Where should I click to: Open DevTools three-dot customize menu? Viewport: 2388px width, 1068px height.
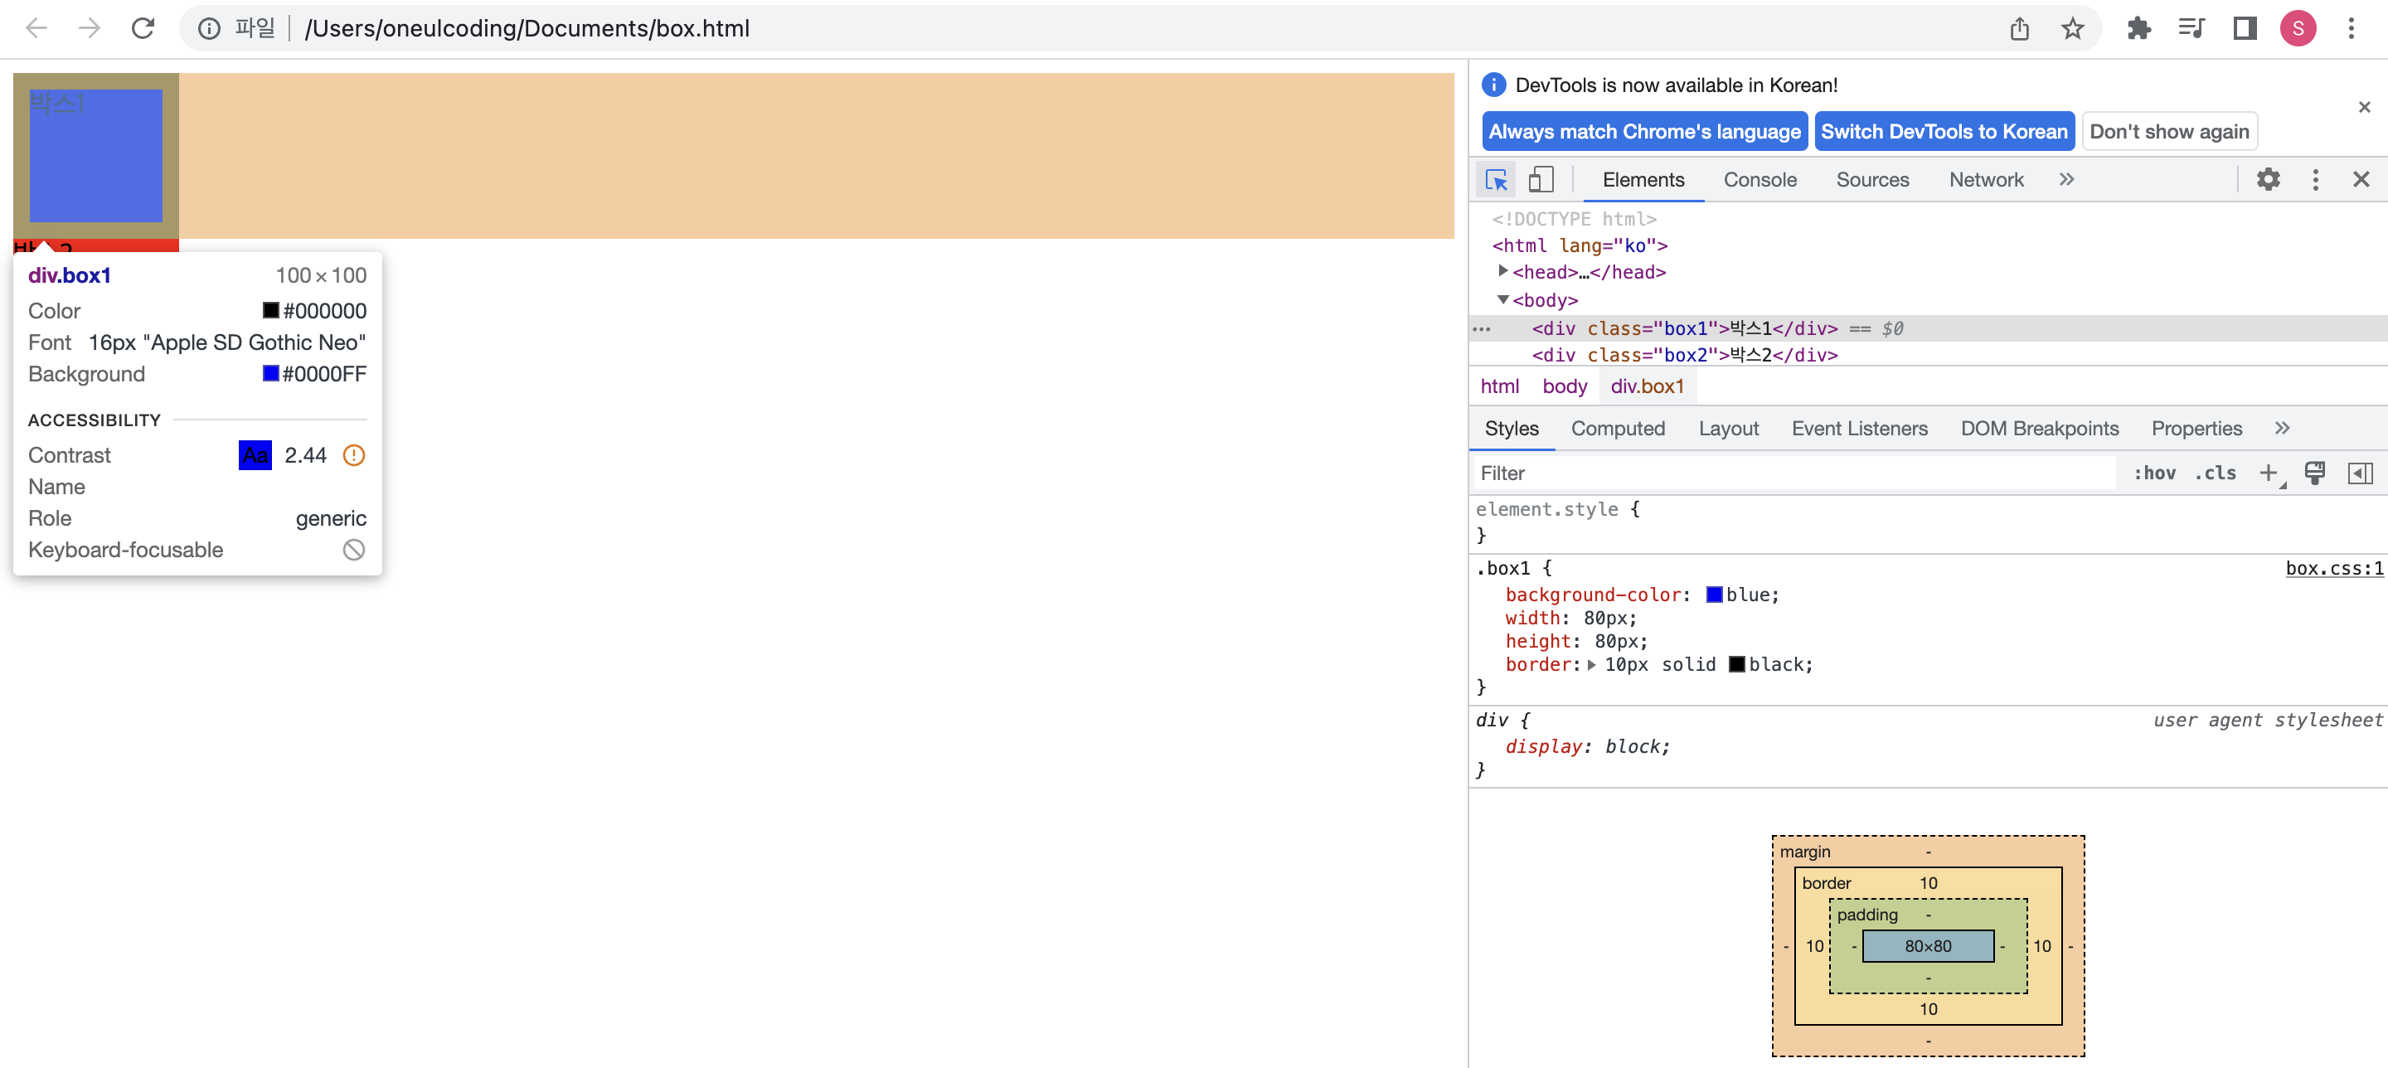[2314, 180]
